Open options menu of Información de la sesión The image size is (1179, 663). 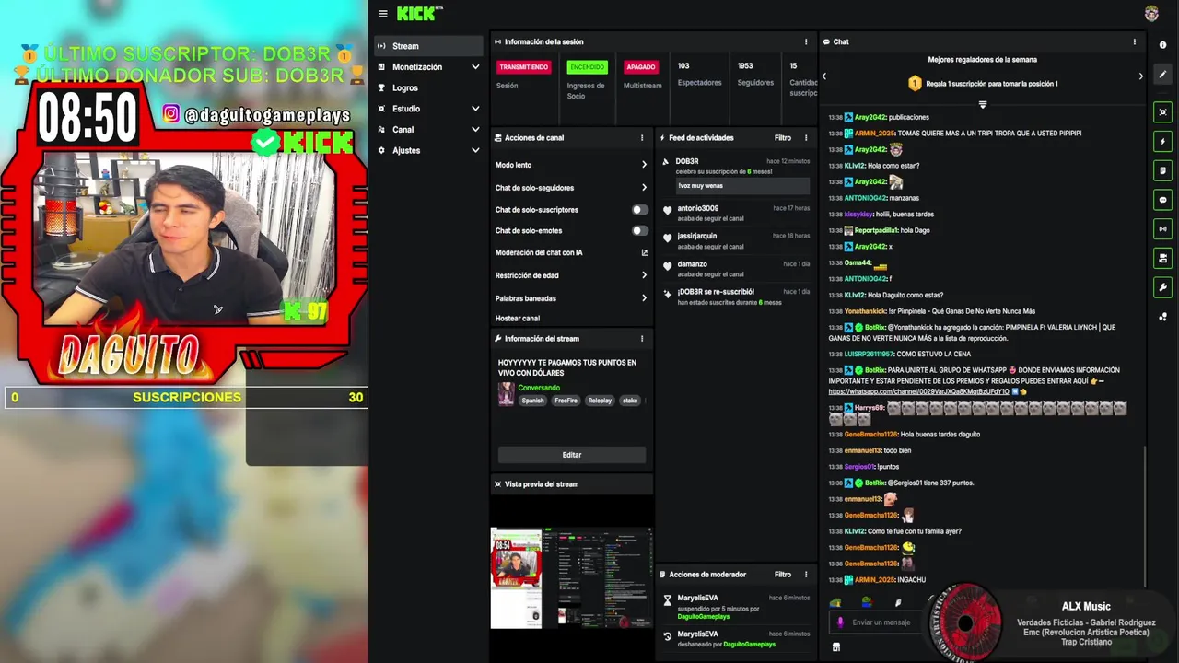click(x=806, y=41)
